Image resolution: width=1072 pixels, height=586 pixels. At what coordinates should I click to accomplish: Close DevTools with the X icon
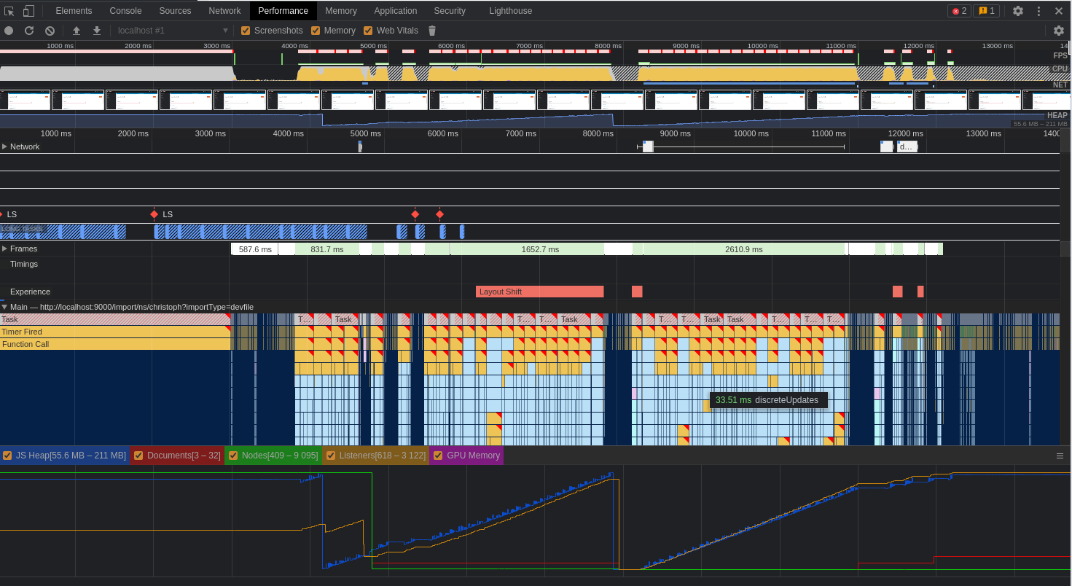tap(1059, 11)
